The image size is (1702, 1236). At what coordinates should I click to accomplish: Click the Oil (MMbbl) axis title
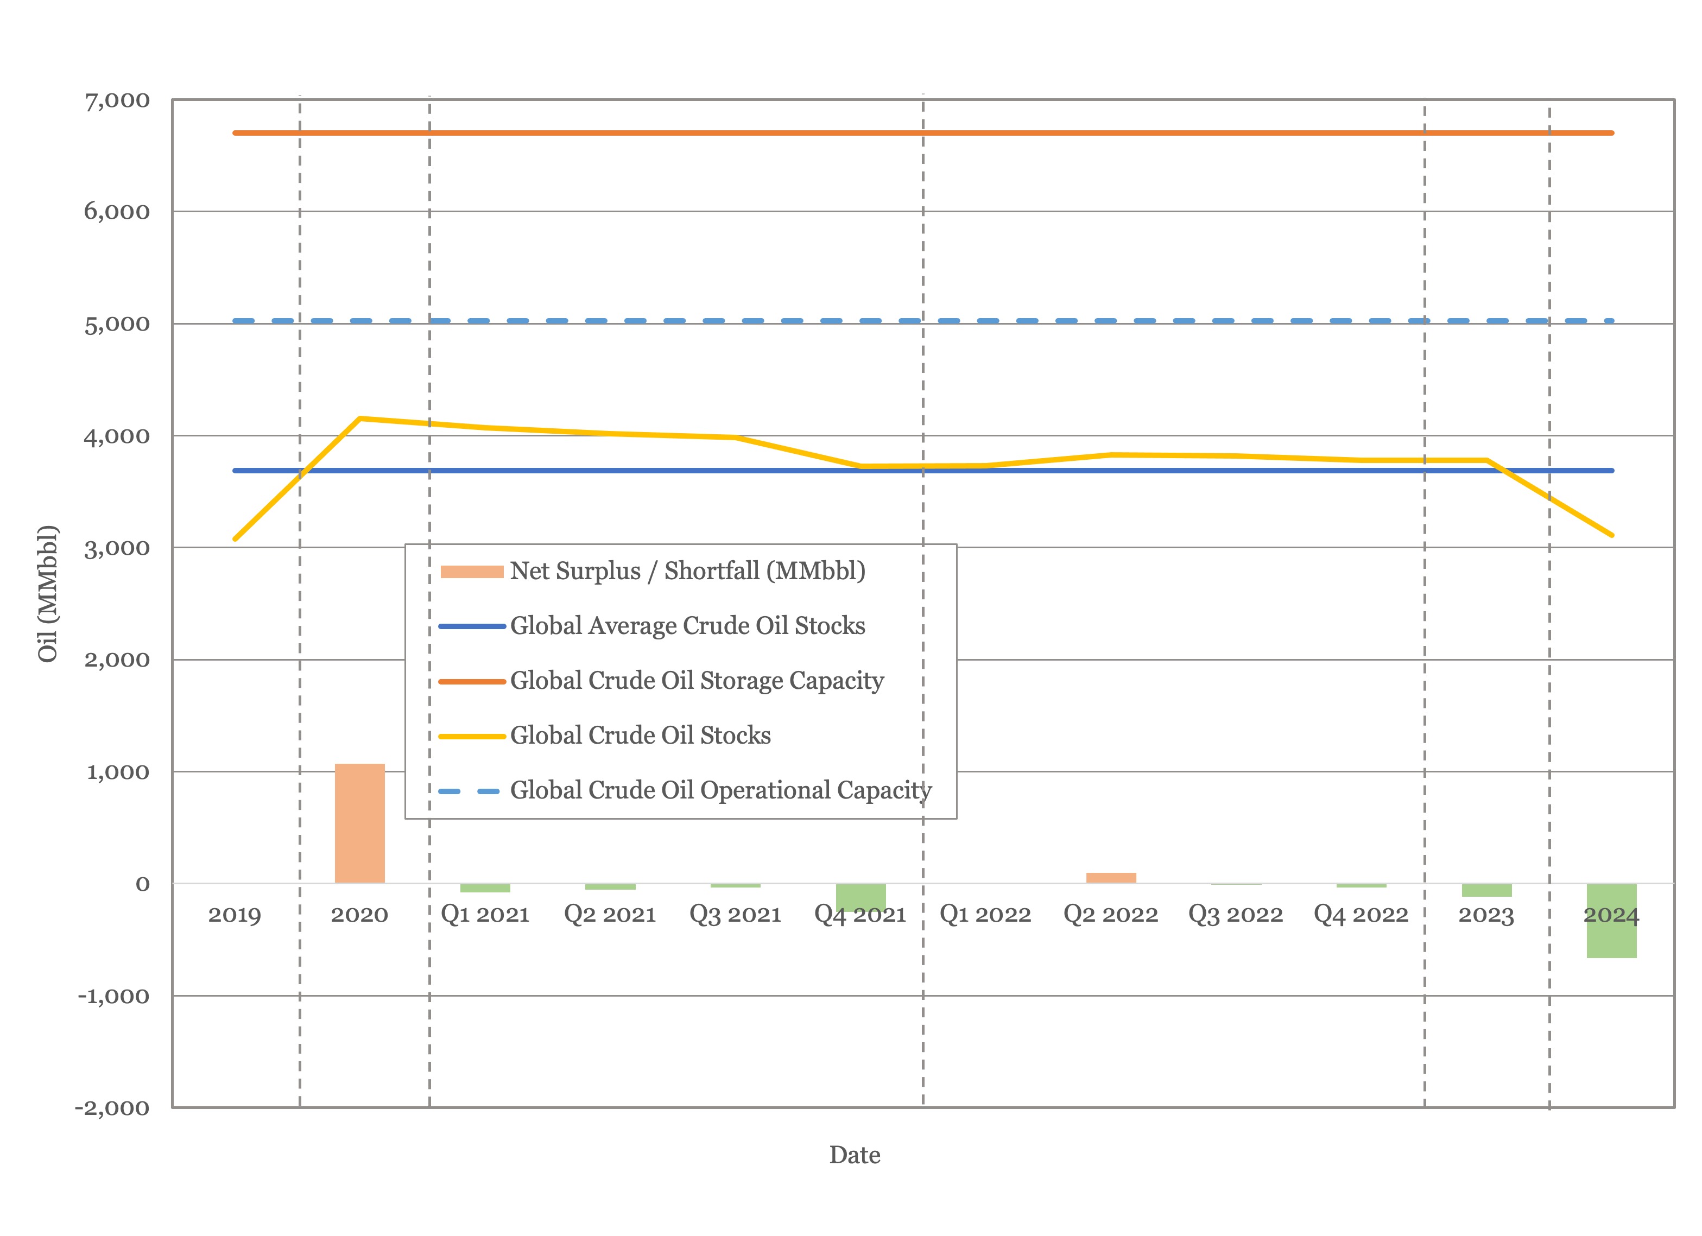pos(47,594)
